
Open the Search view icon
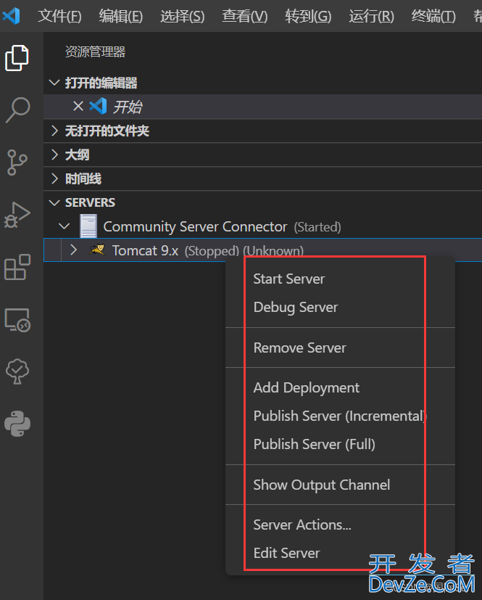point(17,110)
